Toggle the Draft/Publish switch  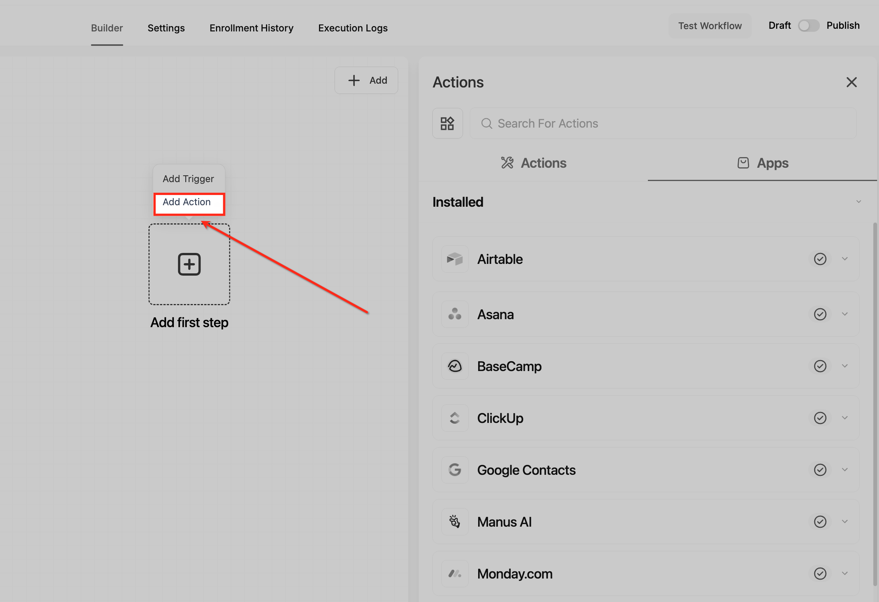(x=808, y=26)
